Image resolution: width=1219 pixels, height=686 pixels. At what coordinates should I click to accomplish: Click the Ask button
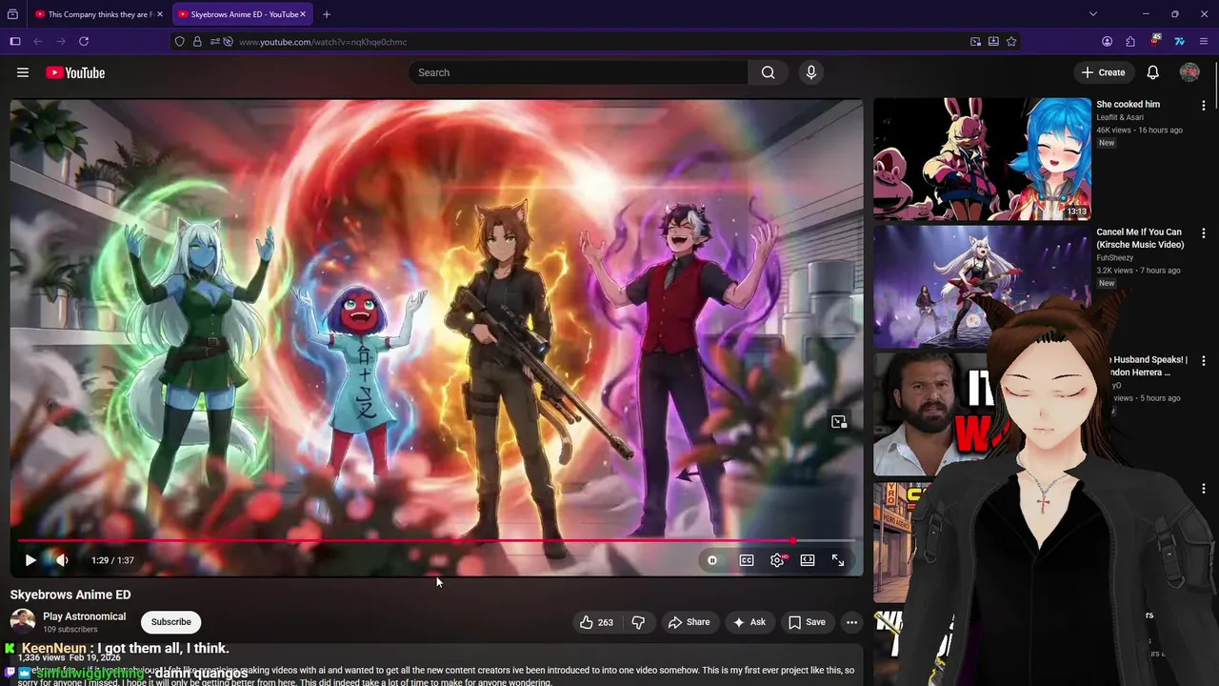point(749,622)
